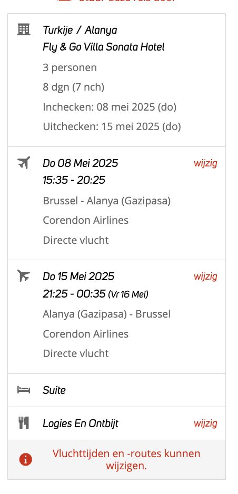The width and height of the screenshot is (238, 494).
Task: Click the Do 08 Mei 2025 flight date
Action: [x=80, y=163]
